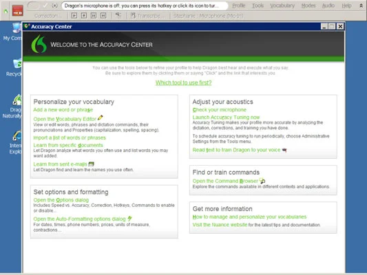Open the Modes menu

[x=308, y=5]
